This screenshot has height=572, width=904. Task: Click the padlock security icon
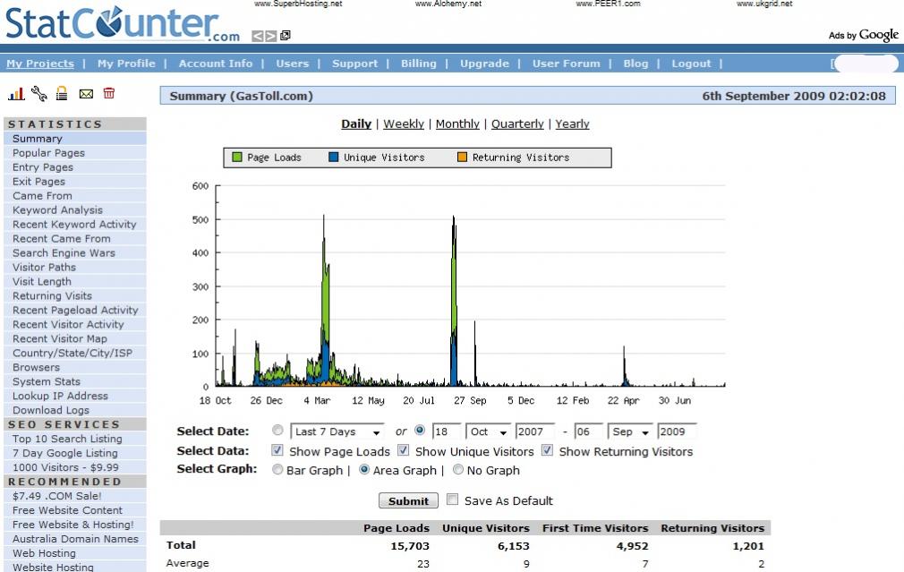pyautogui.click(x=62, y=93)
